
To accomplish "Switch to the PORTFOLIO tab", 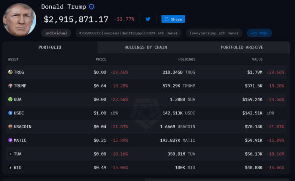I will (50, 47).
